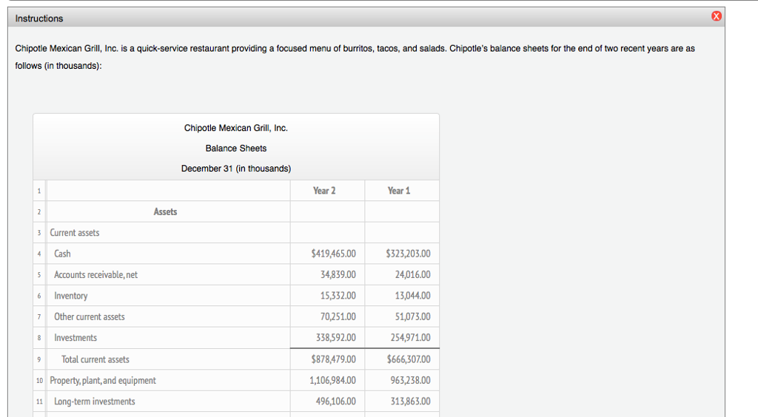Click the Accounts receivable, net label
758x417 pixels.
[x=95, y=275]
